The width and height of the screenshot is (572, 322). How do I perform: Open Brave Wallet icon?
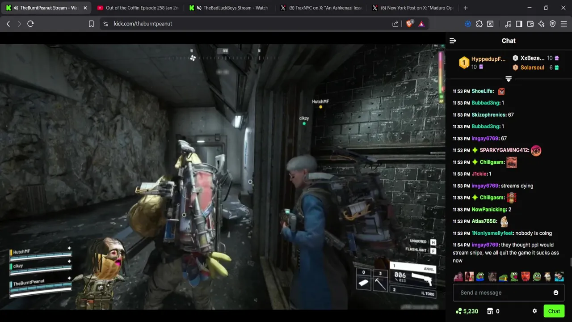[530, 24]
